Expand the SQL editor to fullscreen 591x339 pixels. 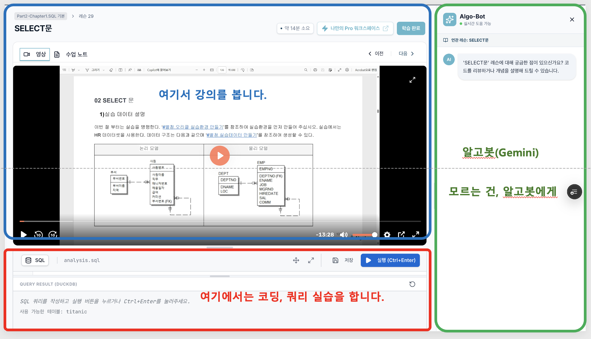pyautogui.click(x=311, y=260)
